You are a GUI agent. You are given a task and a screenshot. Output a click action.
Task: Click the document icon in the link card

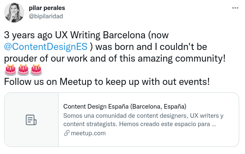[31, 120]
